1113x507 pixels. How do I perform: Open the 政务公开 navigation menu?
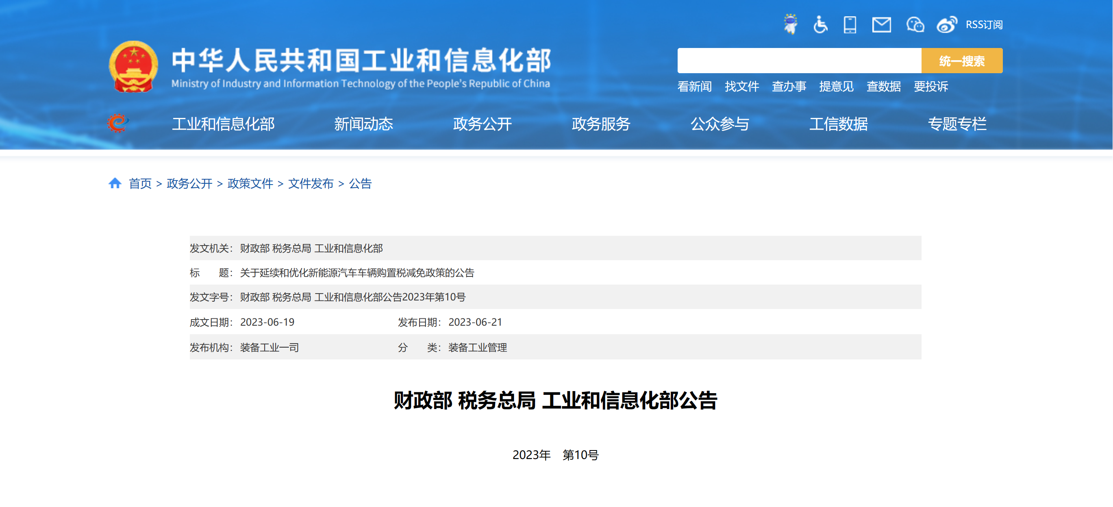click(482, 124)
